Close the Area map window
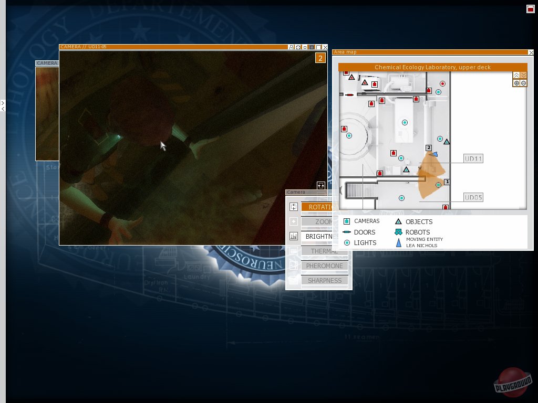538x403 pixels. click(531, 52)
